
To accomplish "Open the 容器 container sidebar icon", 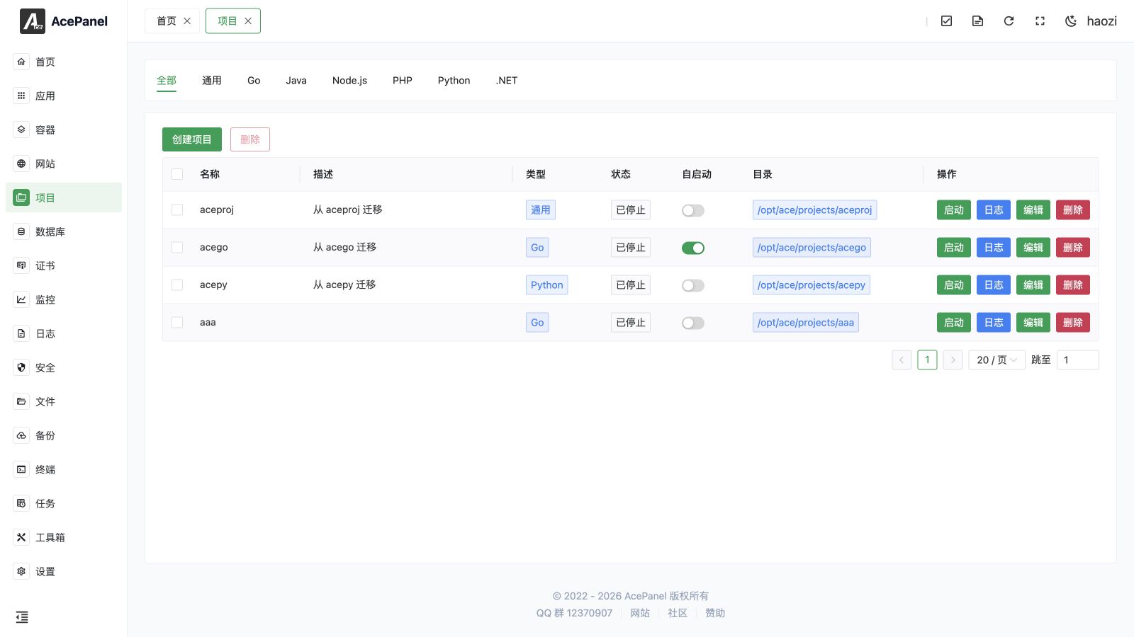I will pyautogui.click(x=21, y=130).
